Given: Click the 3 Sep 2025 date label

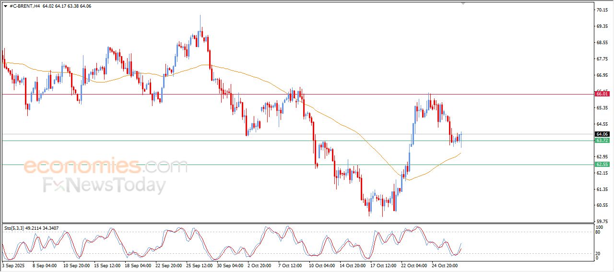Looking at the screenshot, I should tap(14, 265).
